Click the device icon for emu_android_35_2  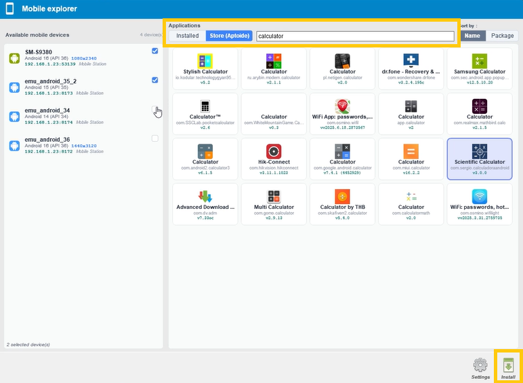(14, 87)
